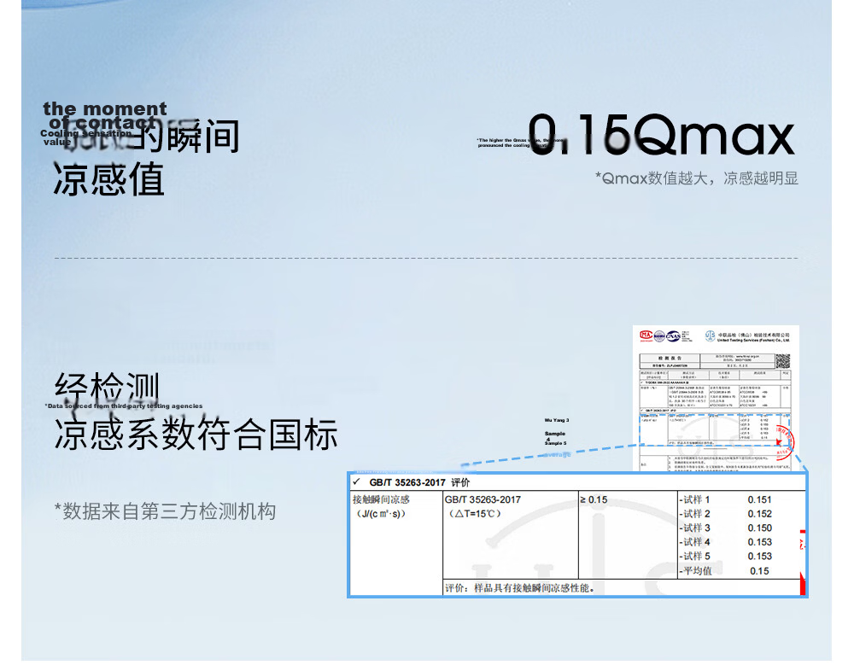
Task: Click the 评价 conclusion line in table
Action: [520, 587]
